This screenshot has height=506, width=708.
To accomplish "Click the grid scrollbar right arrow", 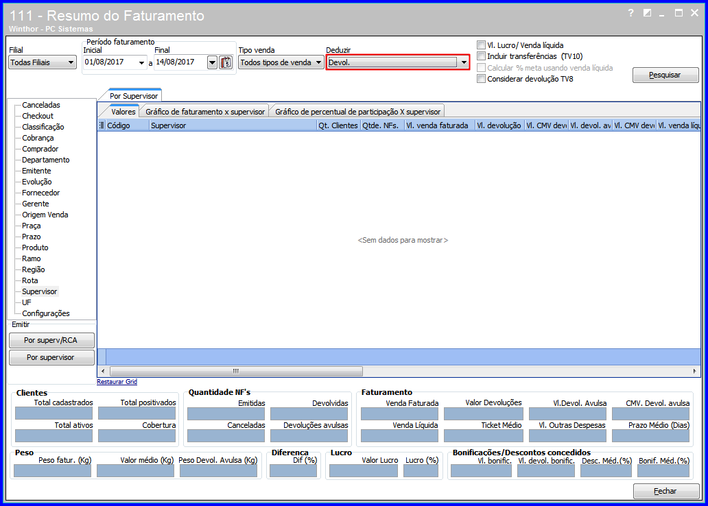I will click(694, 371).
